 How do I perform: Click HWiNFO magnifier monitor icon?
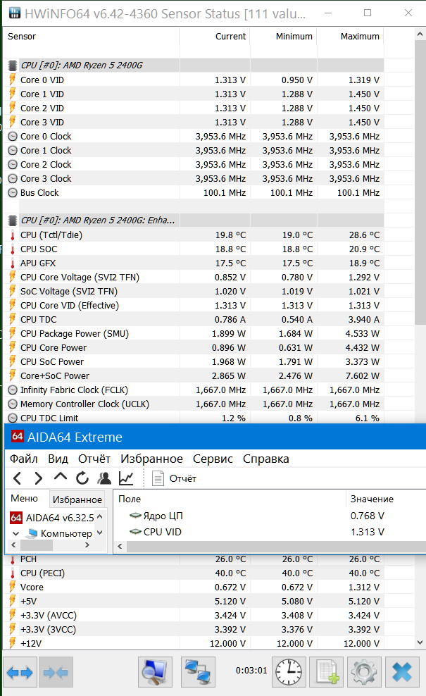coord(156,673)
